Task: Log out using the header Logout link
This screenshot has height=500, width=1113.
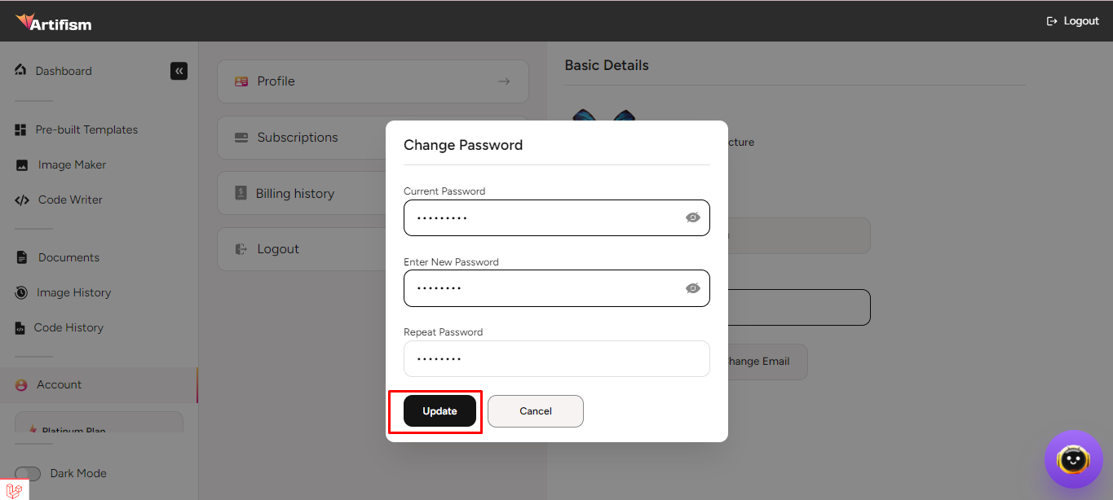Action: click(x=1072, y=21)
